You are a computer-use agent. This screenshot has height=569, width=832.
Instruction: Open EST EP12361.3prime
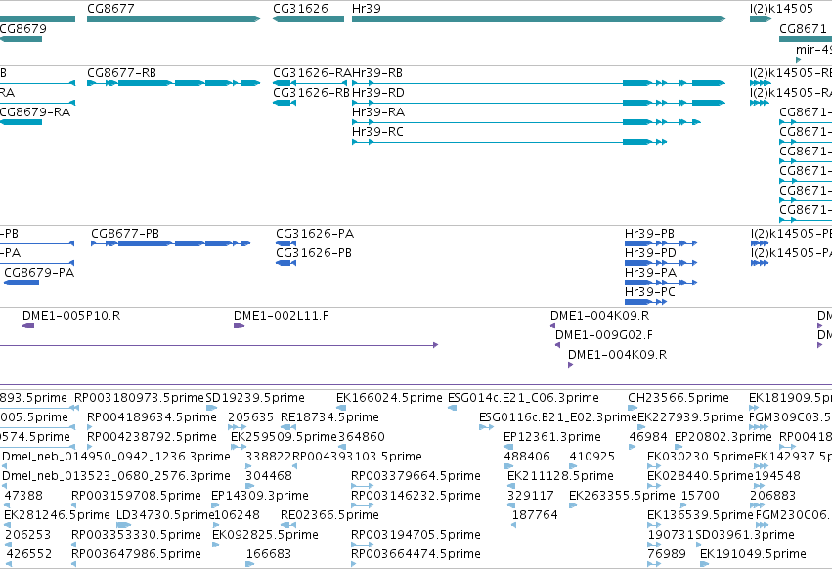coord(552,437)
